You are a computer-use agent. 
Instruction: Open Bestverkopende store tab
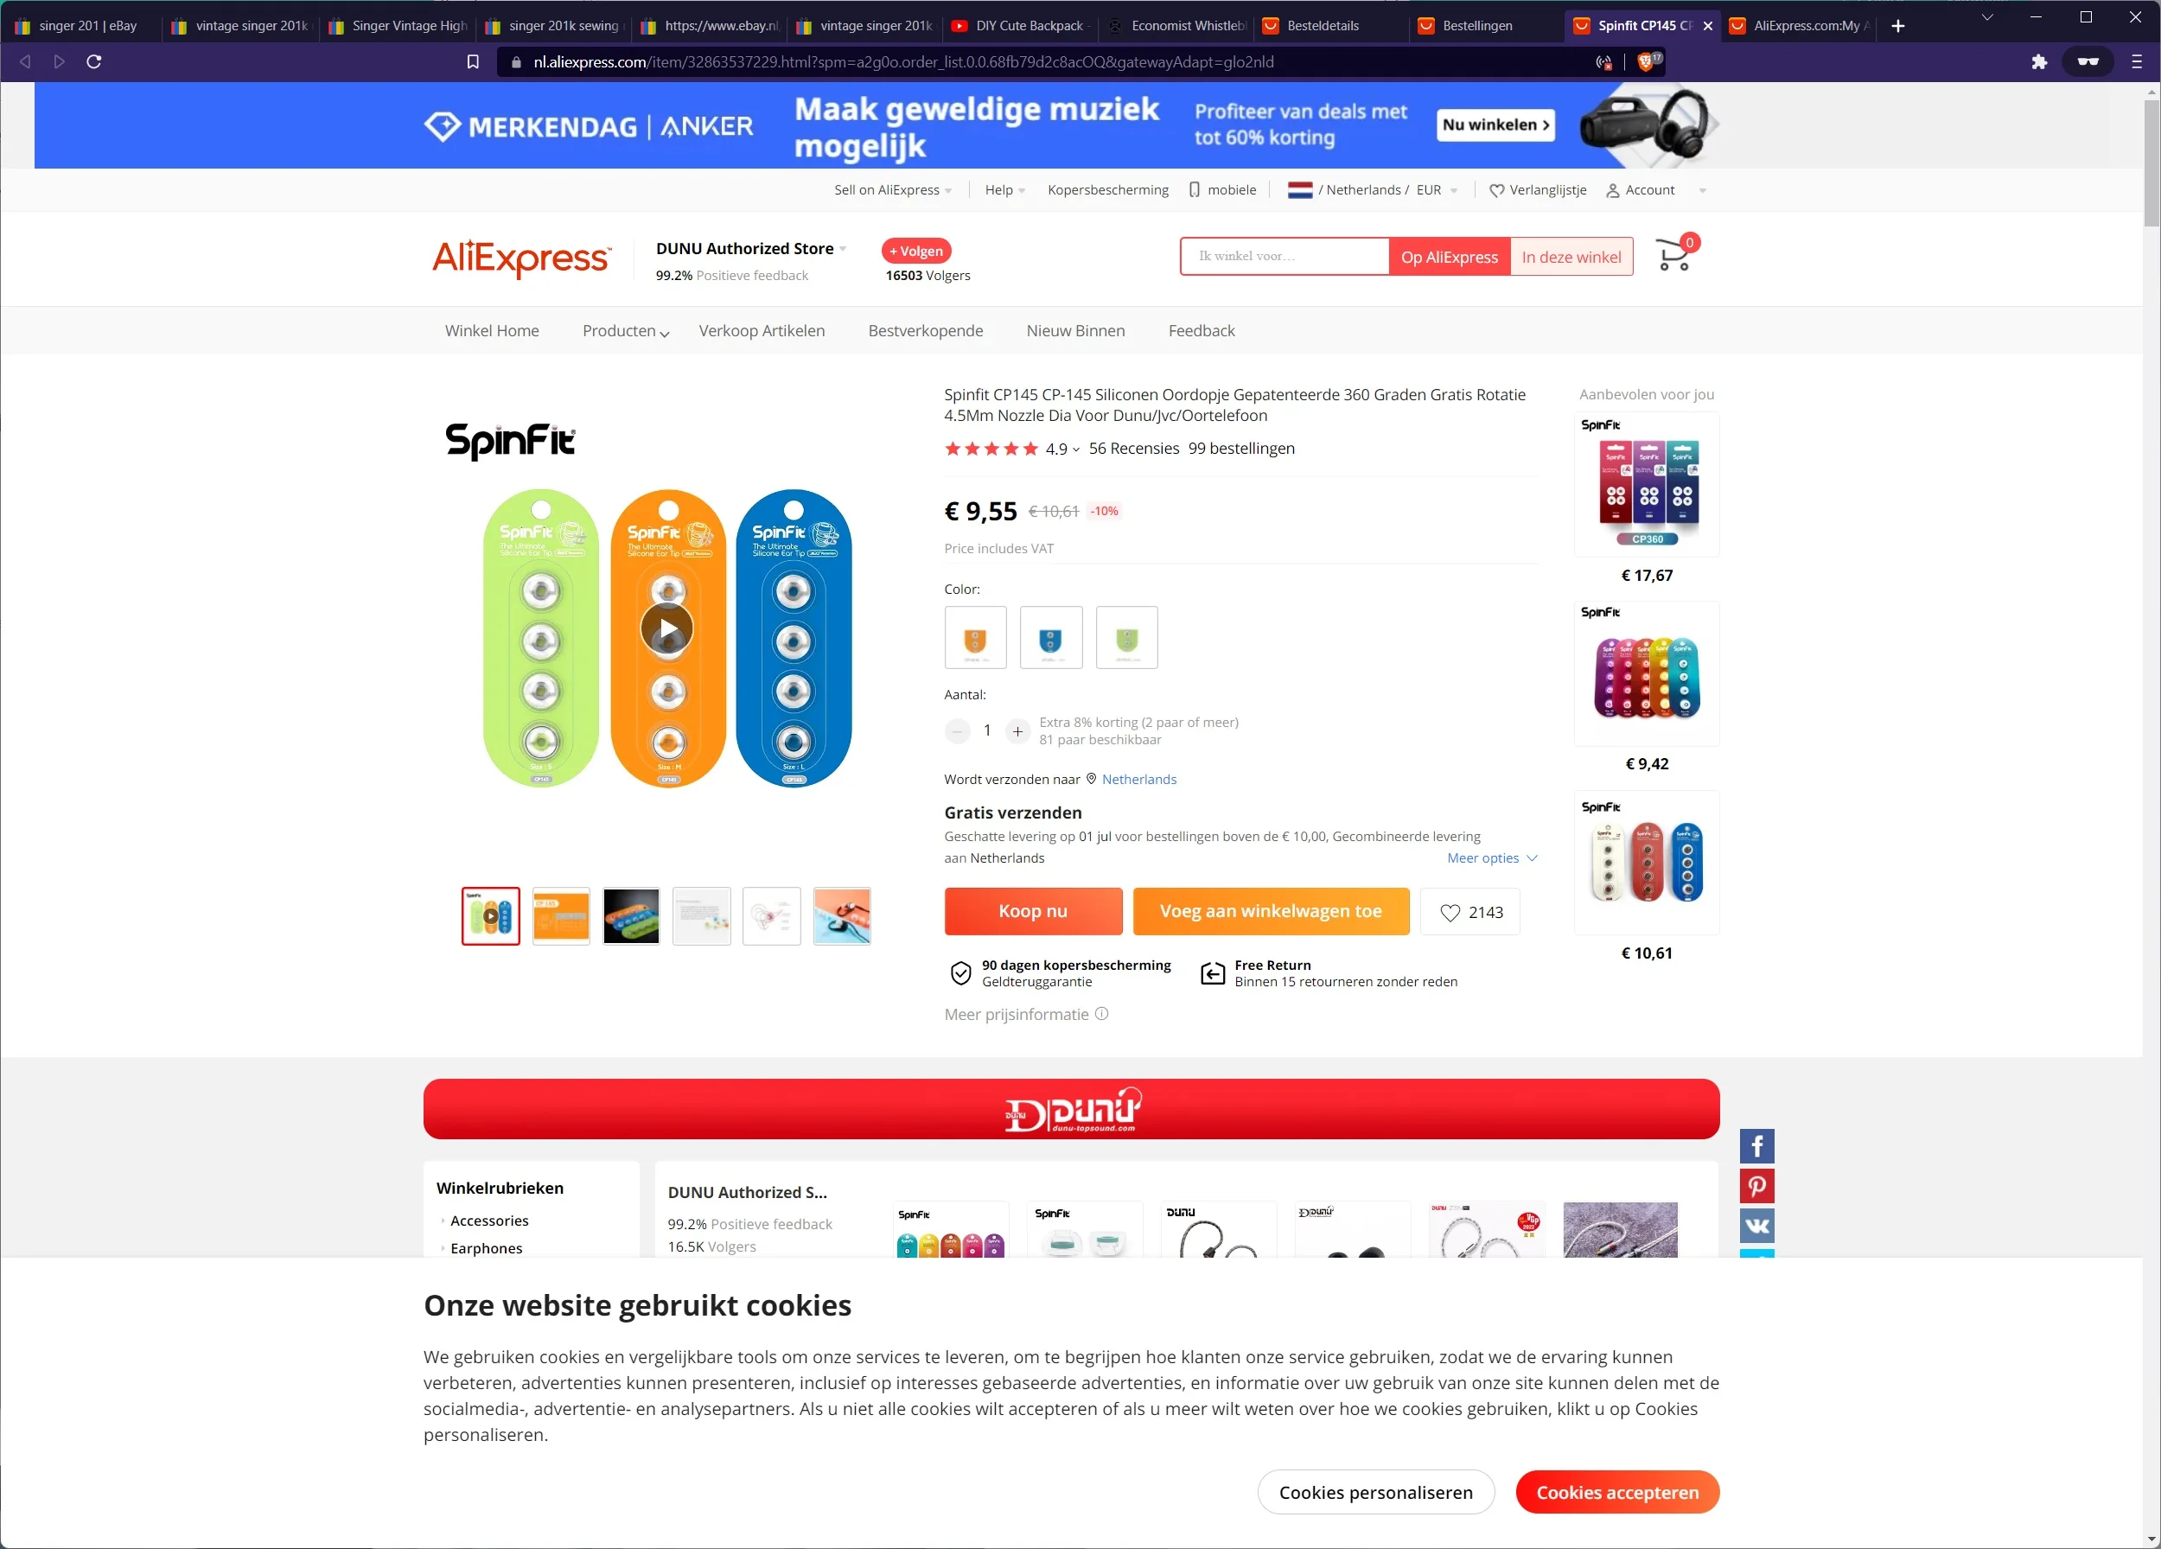point(925,330)
